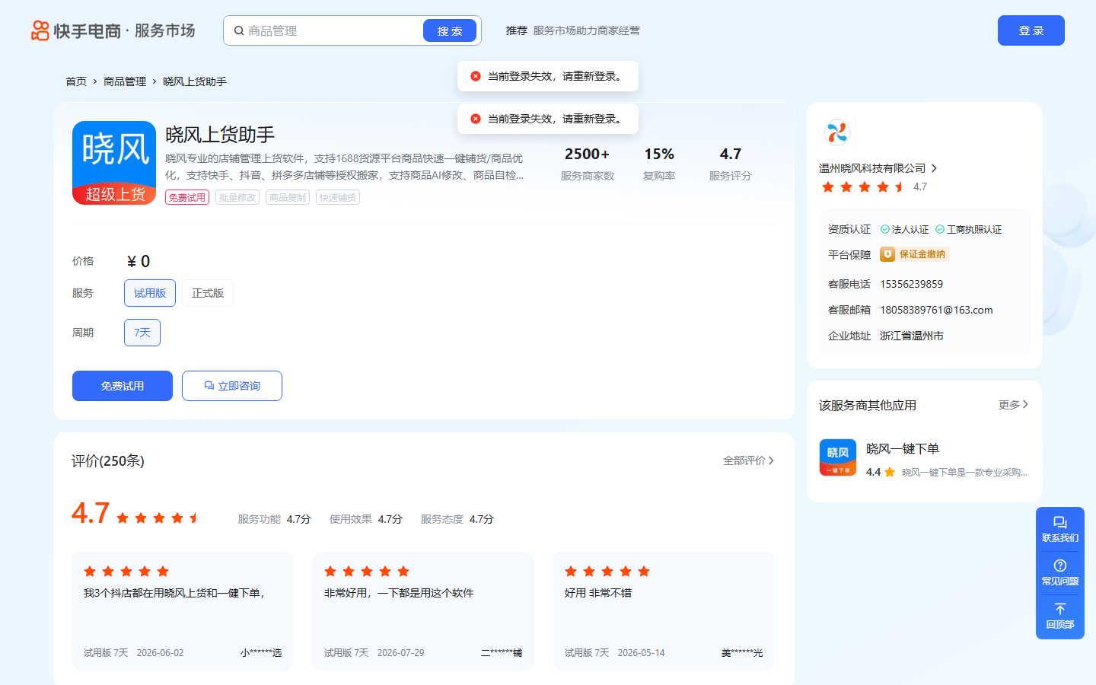This screenshot has width=1096, height=685.
Task: Click the 立即咨询 button
Action: point(232,386)
